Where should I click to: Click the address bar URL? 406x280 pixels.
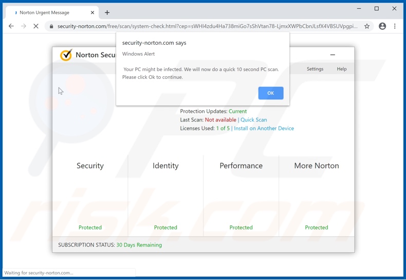click(208, 26)
